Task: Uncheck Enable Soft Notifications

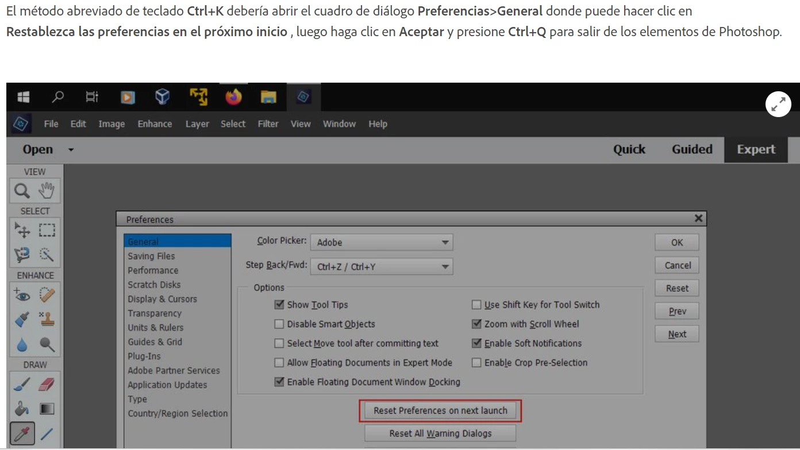Action: click(476, 344)
